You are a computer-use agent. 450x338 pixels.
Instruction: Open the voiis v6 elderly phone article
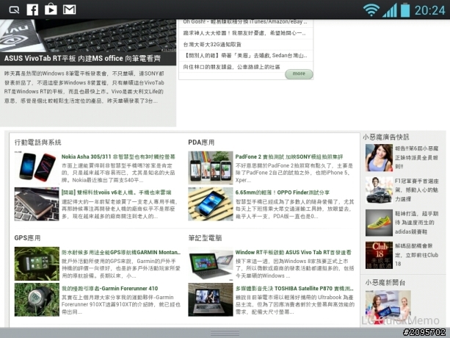coord(116,193)
